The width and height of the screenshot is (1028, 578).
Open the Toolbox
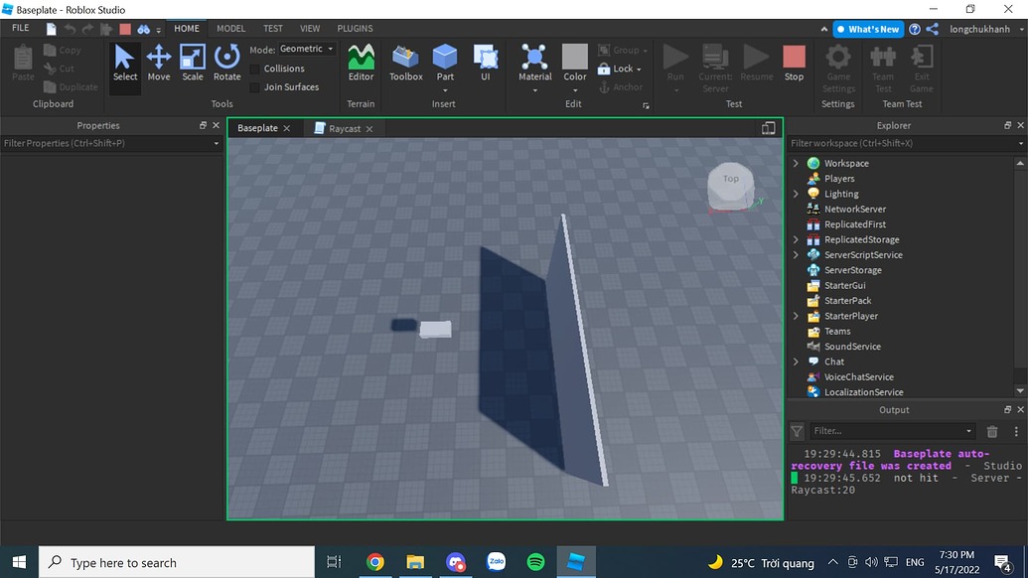405,62
